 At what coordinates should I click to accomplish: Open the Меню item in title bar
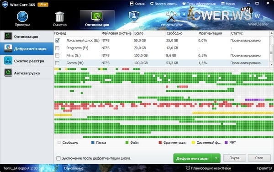tap(228, 4)
